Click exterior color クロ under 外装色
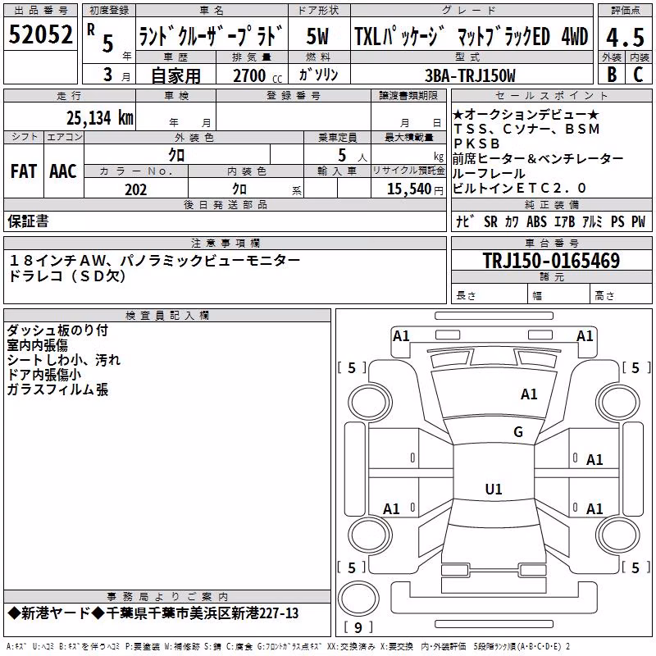The height and width of the screenshot is (656, 656). pos(176,155)
